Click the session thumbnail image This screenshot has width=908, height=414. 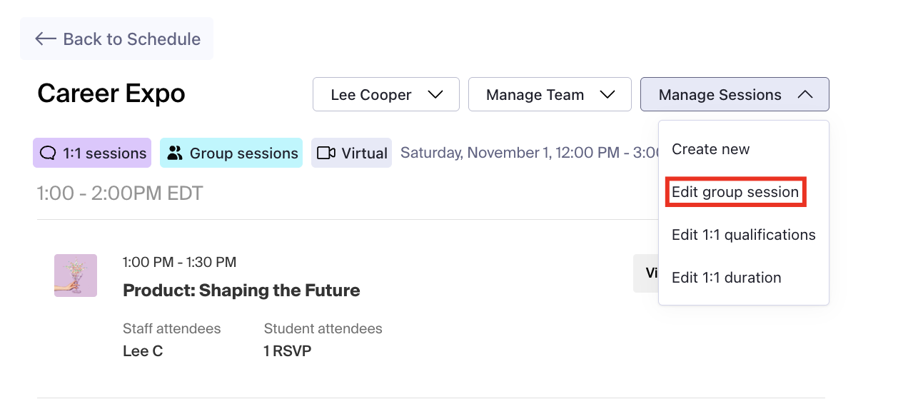[x=76, y=276]
